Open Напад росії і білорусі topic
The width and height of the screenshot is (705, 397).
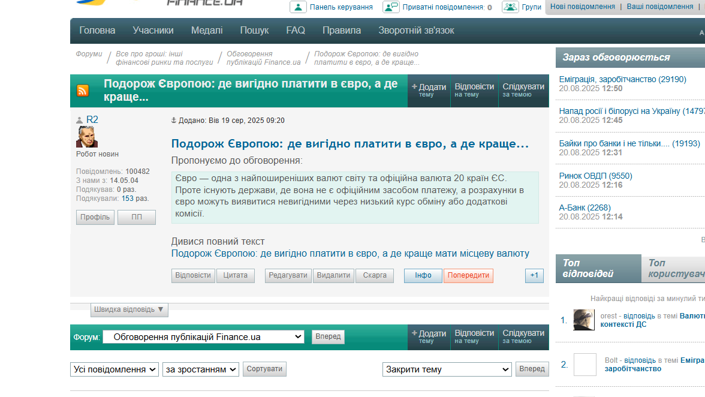pos(632,111)
